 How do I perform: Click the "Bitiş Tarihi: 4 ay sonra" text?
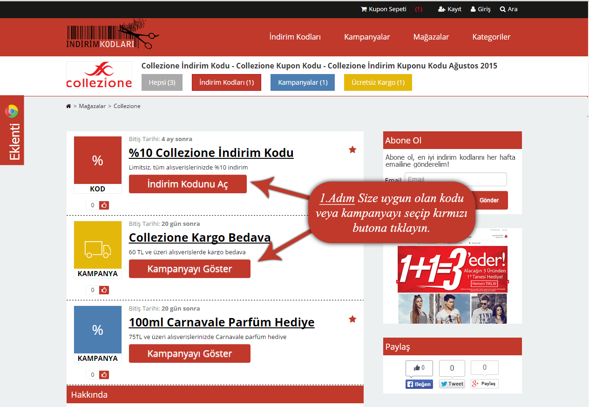[x=161, y=139]
